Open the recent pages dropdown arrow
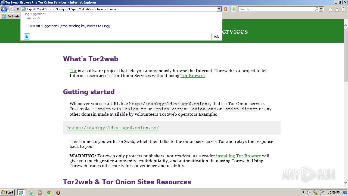Screen dimensions: 348x196 point(18,9)
